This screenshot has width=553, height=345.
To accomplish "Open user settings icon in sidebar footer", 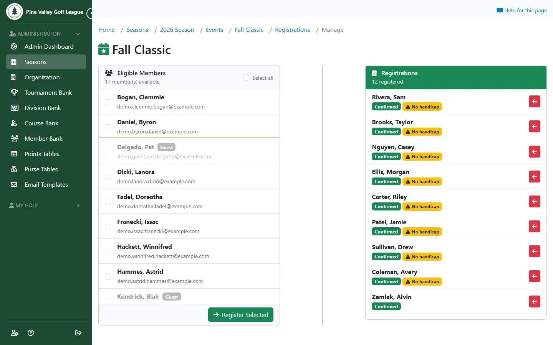I will 15,333.
